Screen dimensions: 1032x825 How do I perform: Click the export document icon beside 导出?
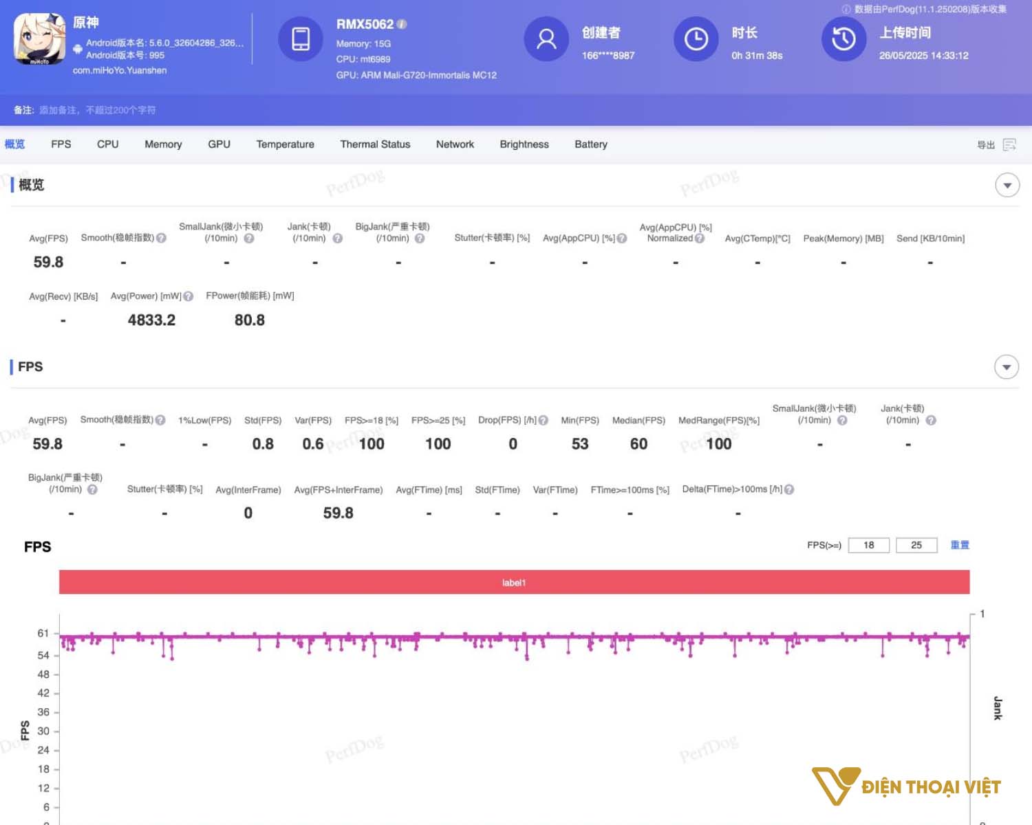click(x=1009, y=144)
